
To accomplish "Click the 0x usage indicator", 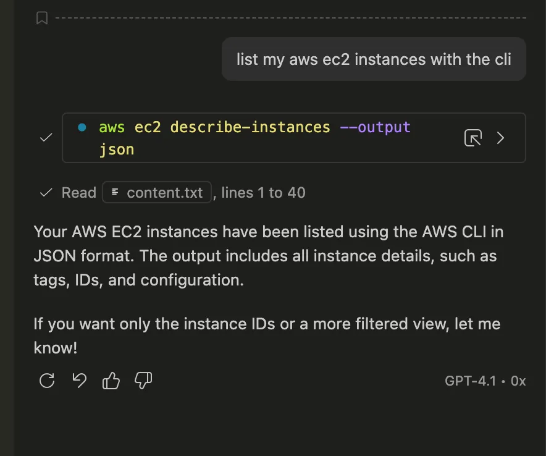I will click(519, 381).
